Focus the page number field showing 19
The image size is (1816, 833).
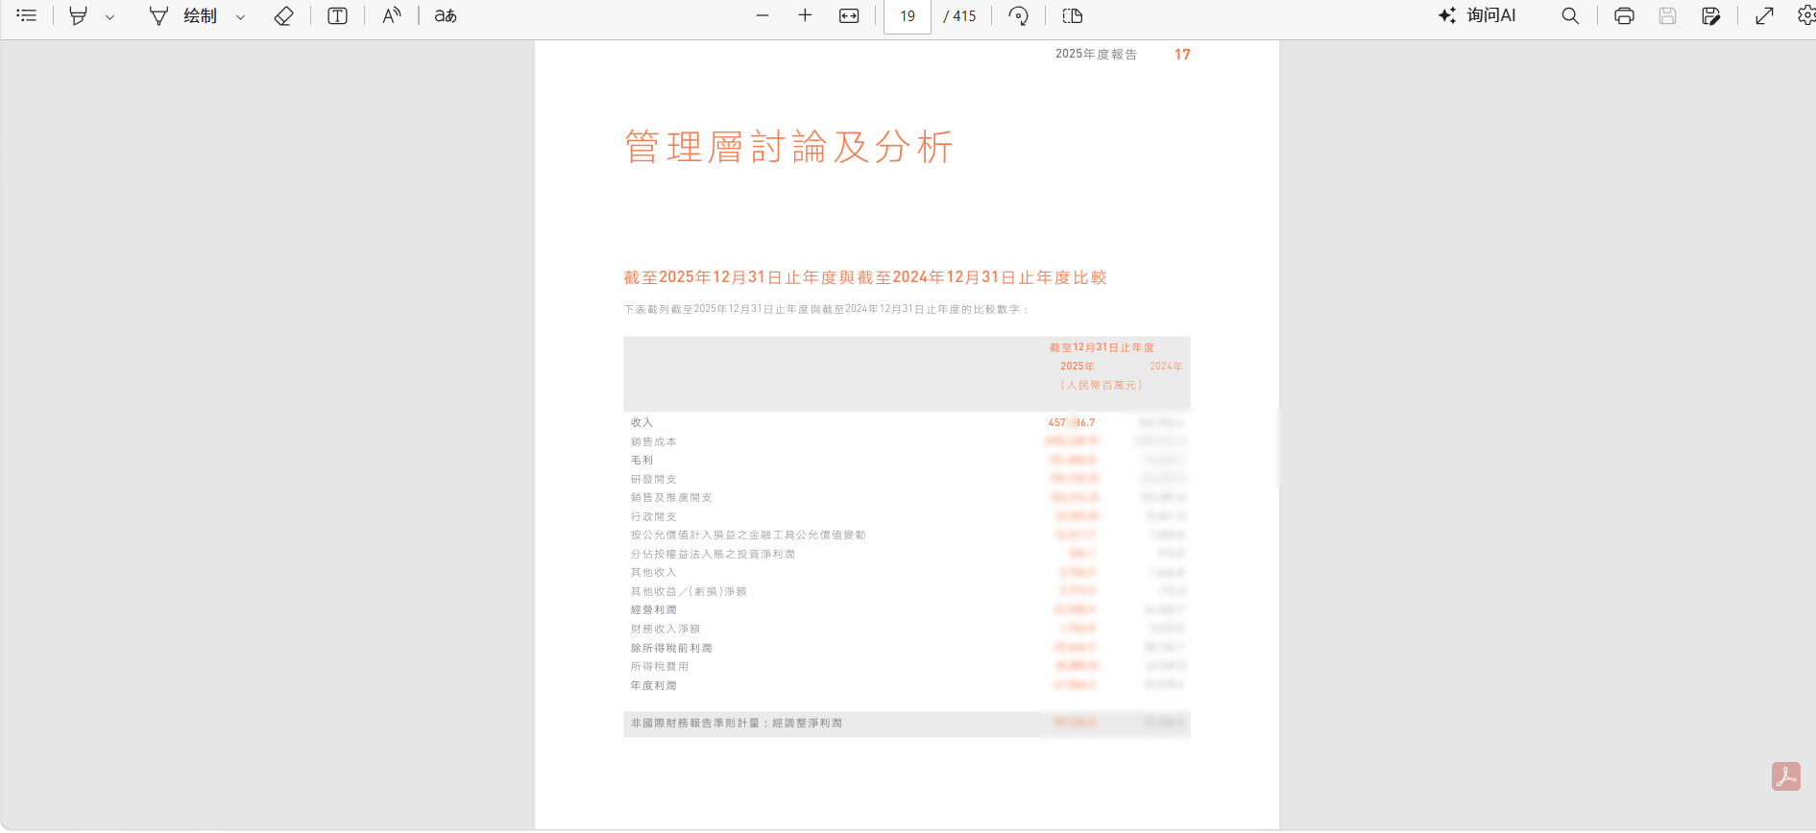908,16
